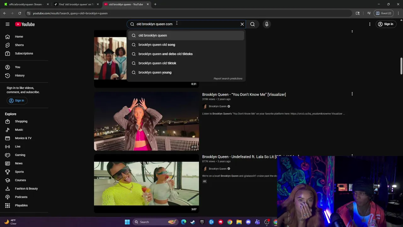Select suggestion 'brooklyn queen old song'
The image size is (403, 227).
click(186, 45)
